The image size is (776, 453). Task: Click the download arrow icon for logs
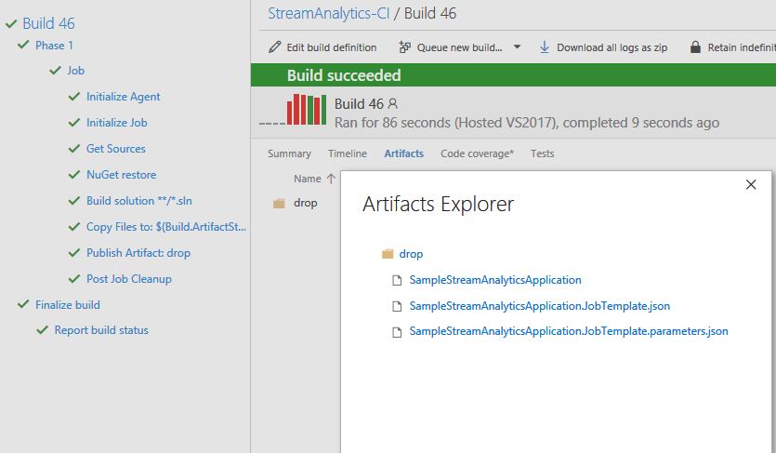[545, 47]
